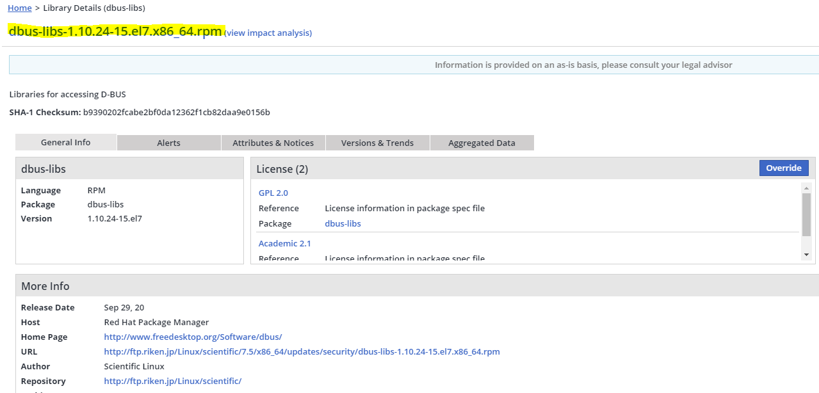The image size is (819, 393).
Task: Open the view impact analysis link
Action: [268, 33]
